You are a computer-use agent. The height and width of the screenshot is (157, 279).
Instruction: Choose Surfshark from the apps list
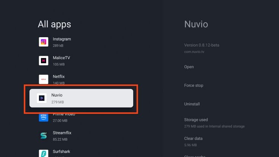click(81, 153)
